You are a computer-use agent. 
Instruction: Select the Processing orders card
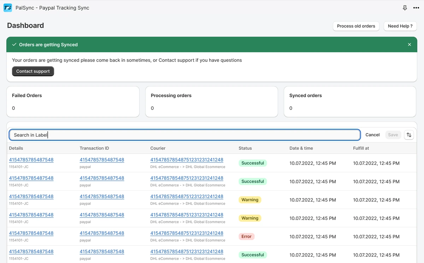coord(212,102)
